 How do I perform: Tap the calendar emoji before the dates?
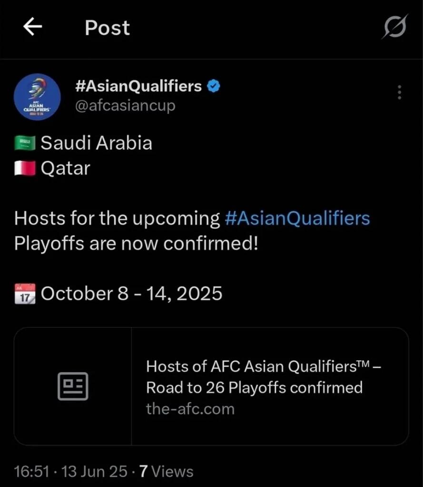coord(25,293)
